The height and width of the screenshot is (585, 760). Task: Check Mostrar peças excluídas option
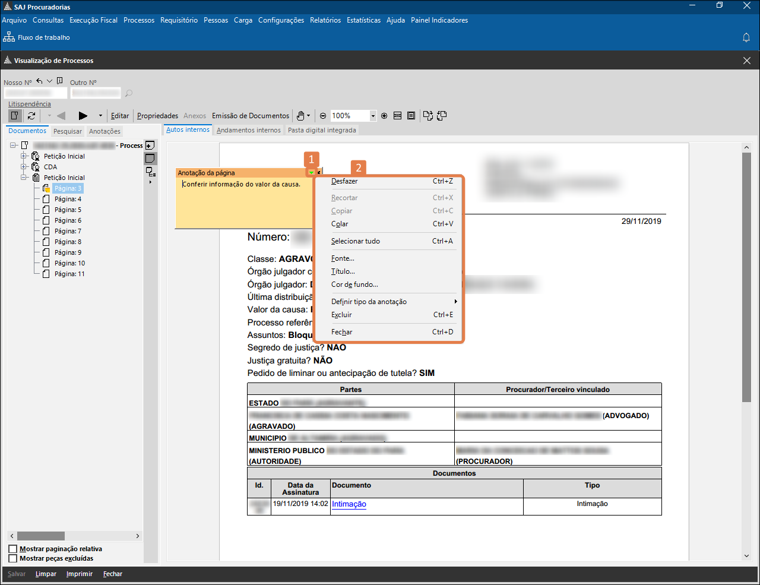(x=13, y=558)
